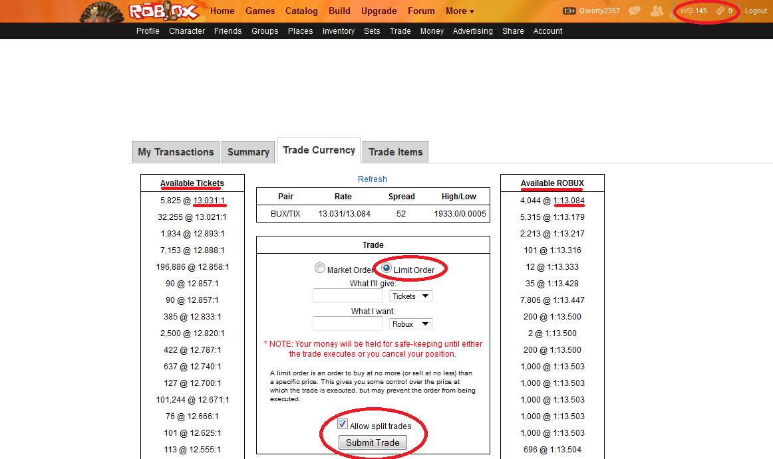Click the 32,255 @ 13.021:1 ticket offer
The width and height of the screenshot is (773, 459).
pos(192,217)
